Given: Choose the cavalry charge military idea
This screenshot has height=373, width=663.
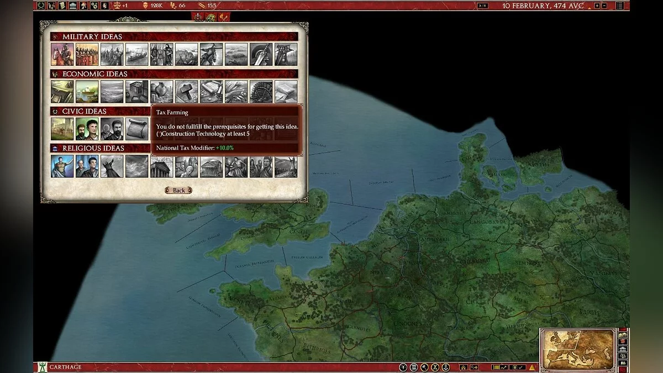Looking at the screenshot, I should (211, 55).
